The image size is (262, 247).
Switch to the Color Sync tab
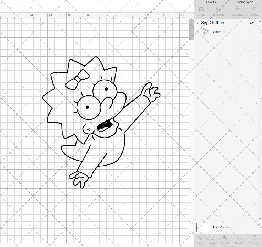click(x=245, y=2)
